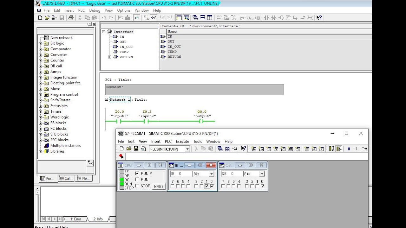Insert Input Variable icon in PLCSIM toolbar
The image size is (406, 228).
pos(254,149)
